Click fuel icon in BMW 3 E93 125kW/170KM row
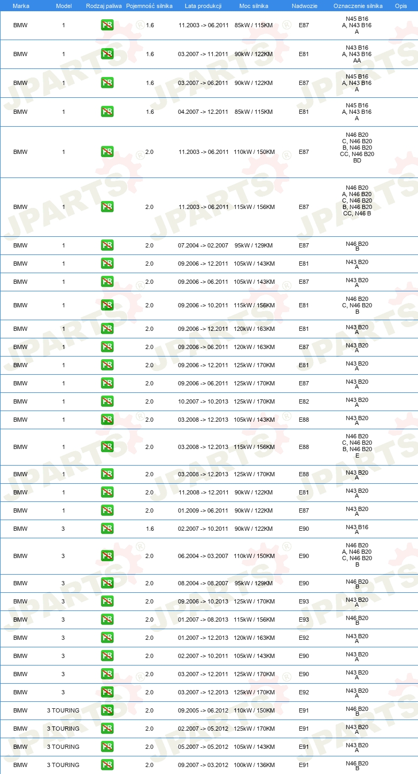418x774 pixels. coord(107,601)
